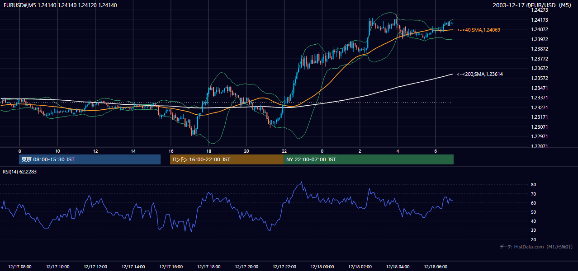Select the 40 SMA label 1.24069
Screen dimensions: 578x271
pyautogui.click(x=479, y=30)
